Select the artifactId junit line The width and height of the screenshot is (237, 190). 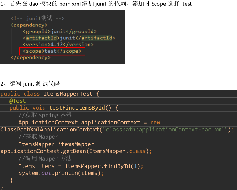69,38
